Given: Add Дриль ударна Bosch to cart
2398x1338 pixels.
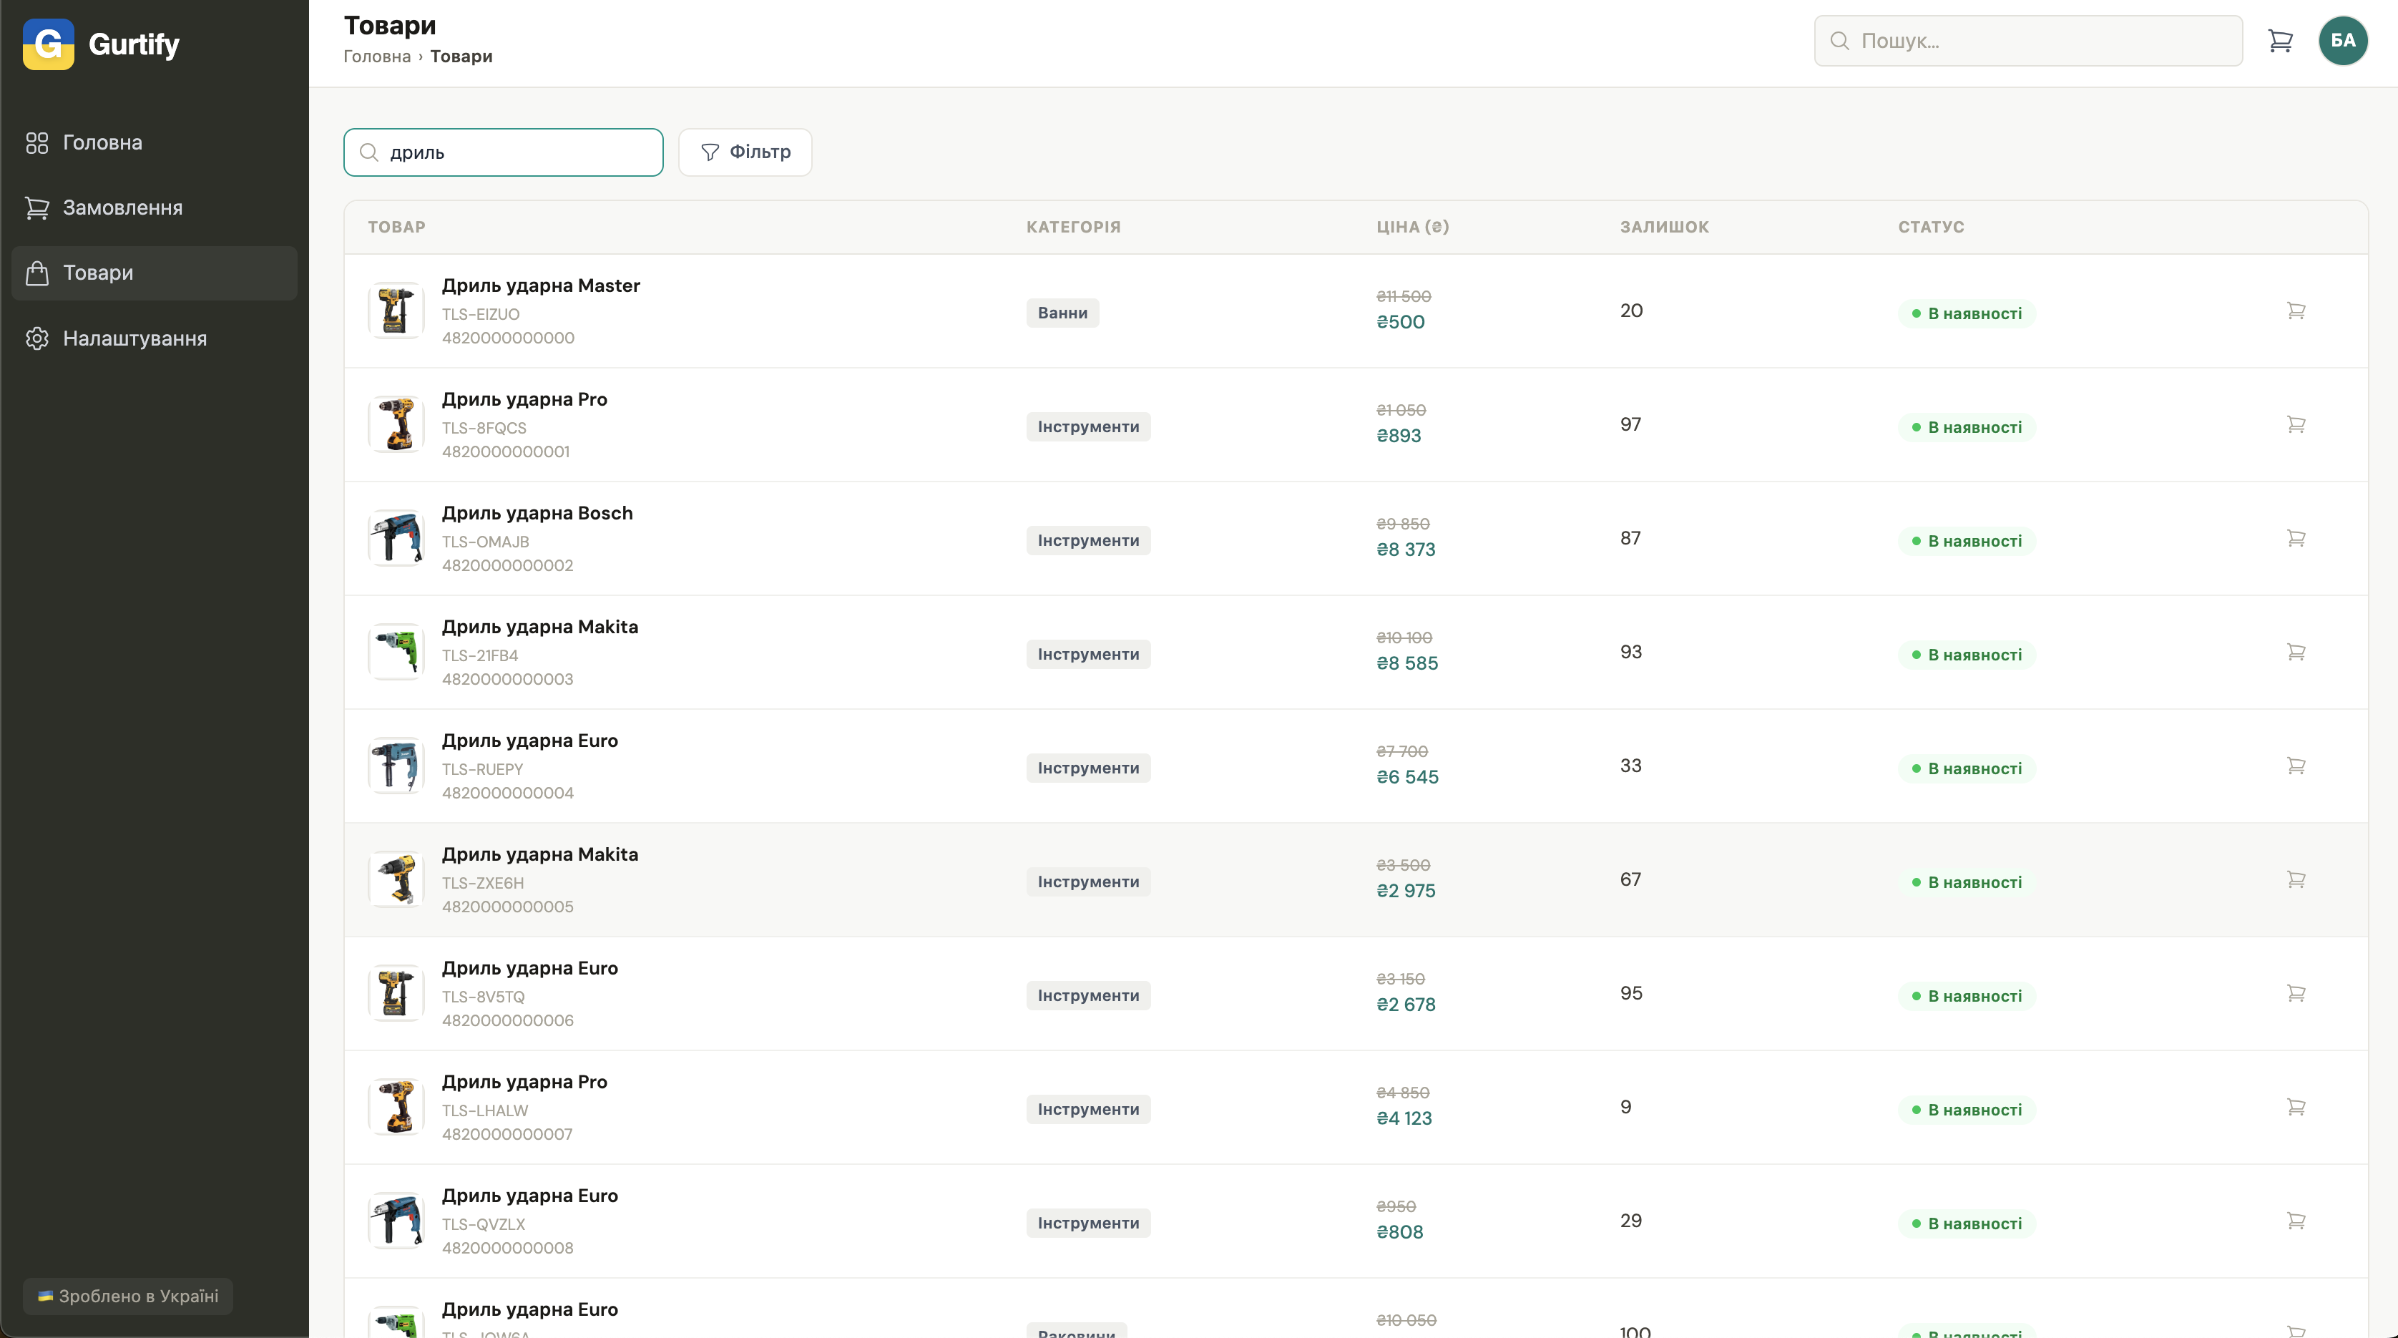Looking at the screenshot, I should coord(2296,538).
